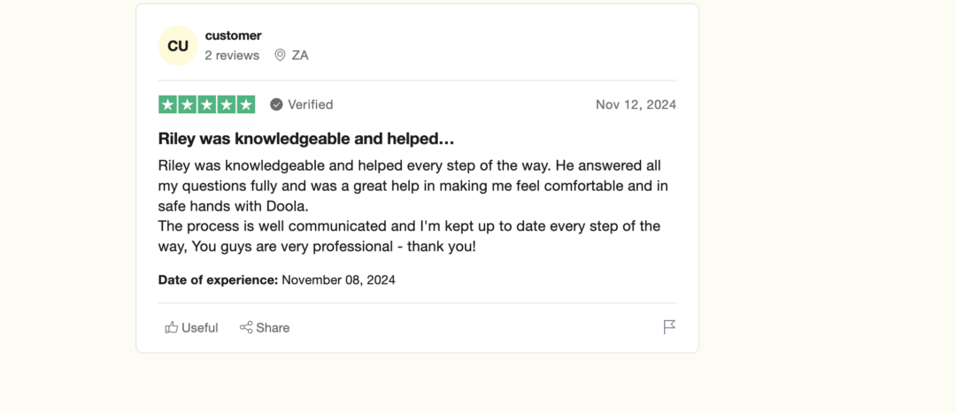Image resolution: width=956 pixels, height=413 pixels.
Task: Click the '2 reviews' count
Action: tap(232, 56)
